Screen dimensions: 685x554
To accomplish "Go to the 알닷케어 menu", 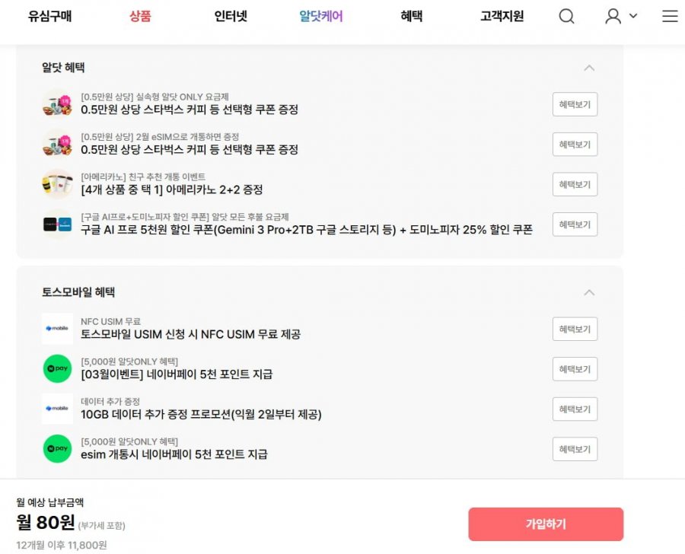I will coord(321,16).
